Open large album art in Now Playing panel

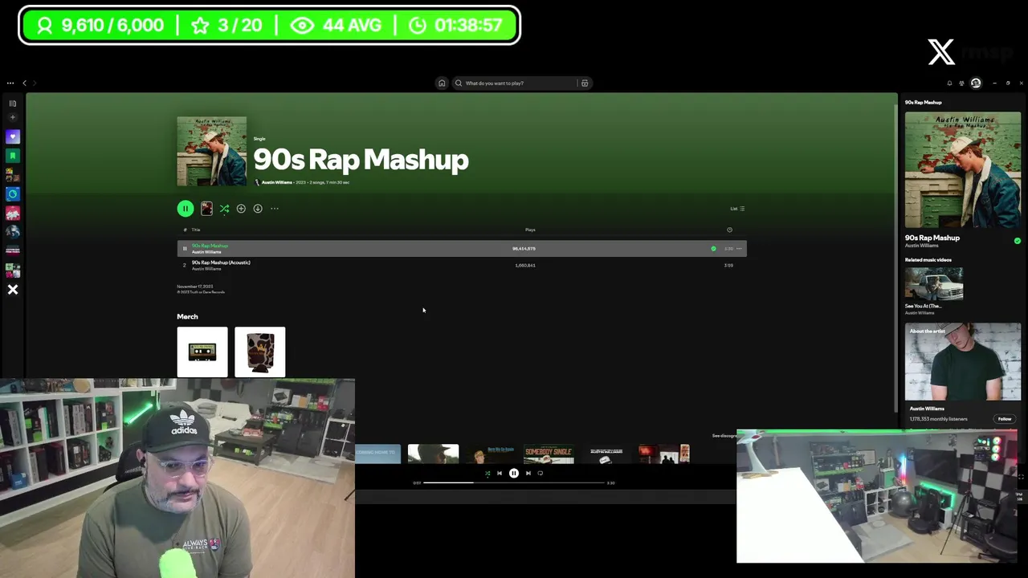(x=963, y=170)
